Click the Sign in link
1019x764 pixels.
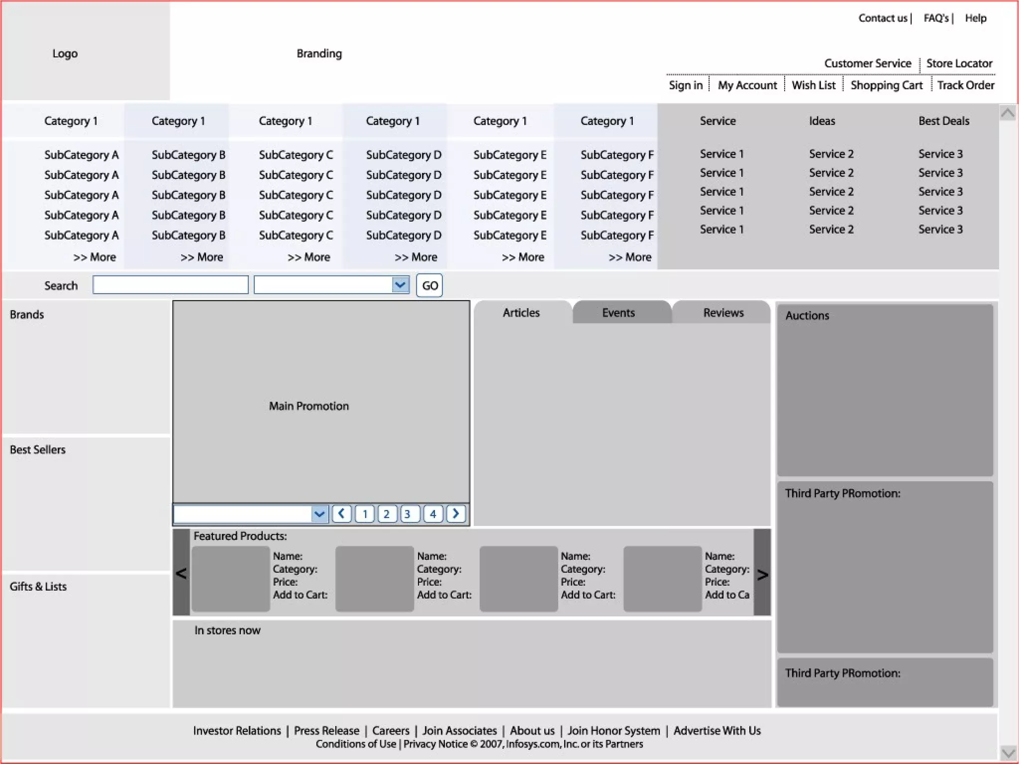pos(685,86)
